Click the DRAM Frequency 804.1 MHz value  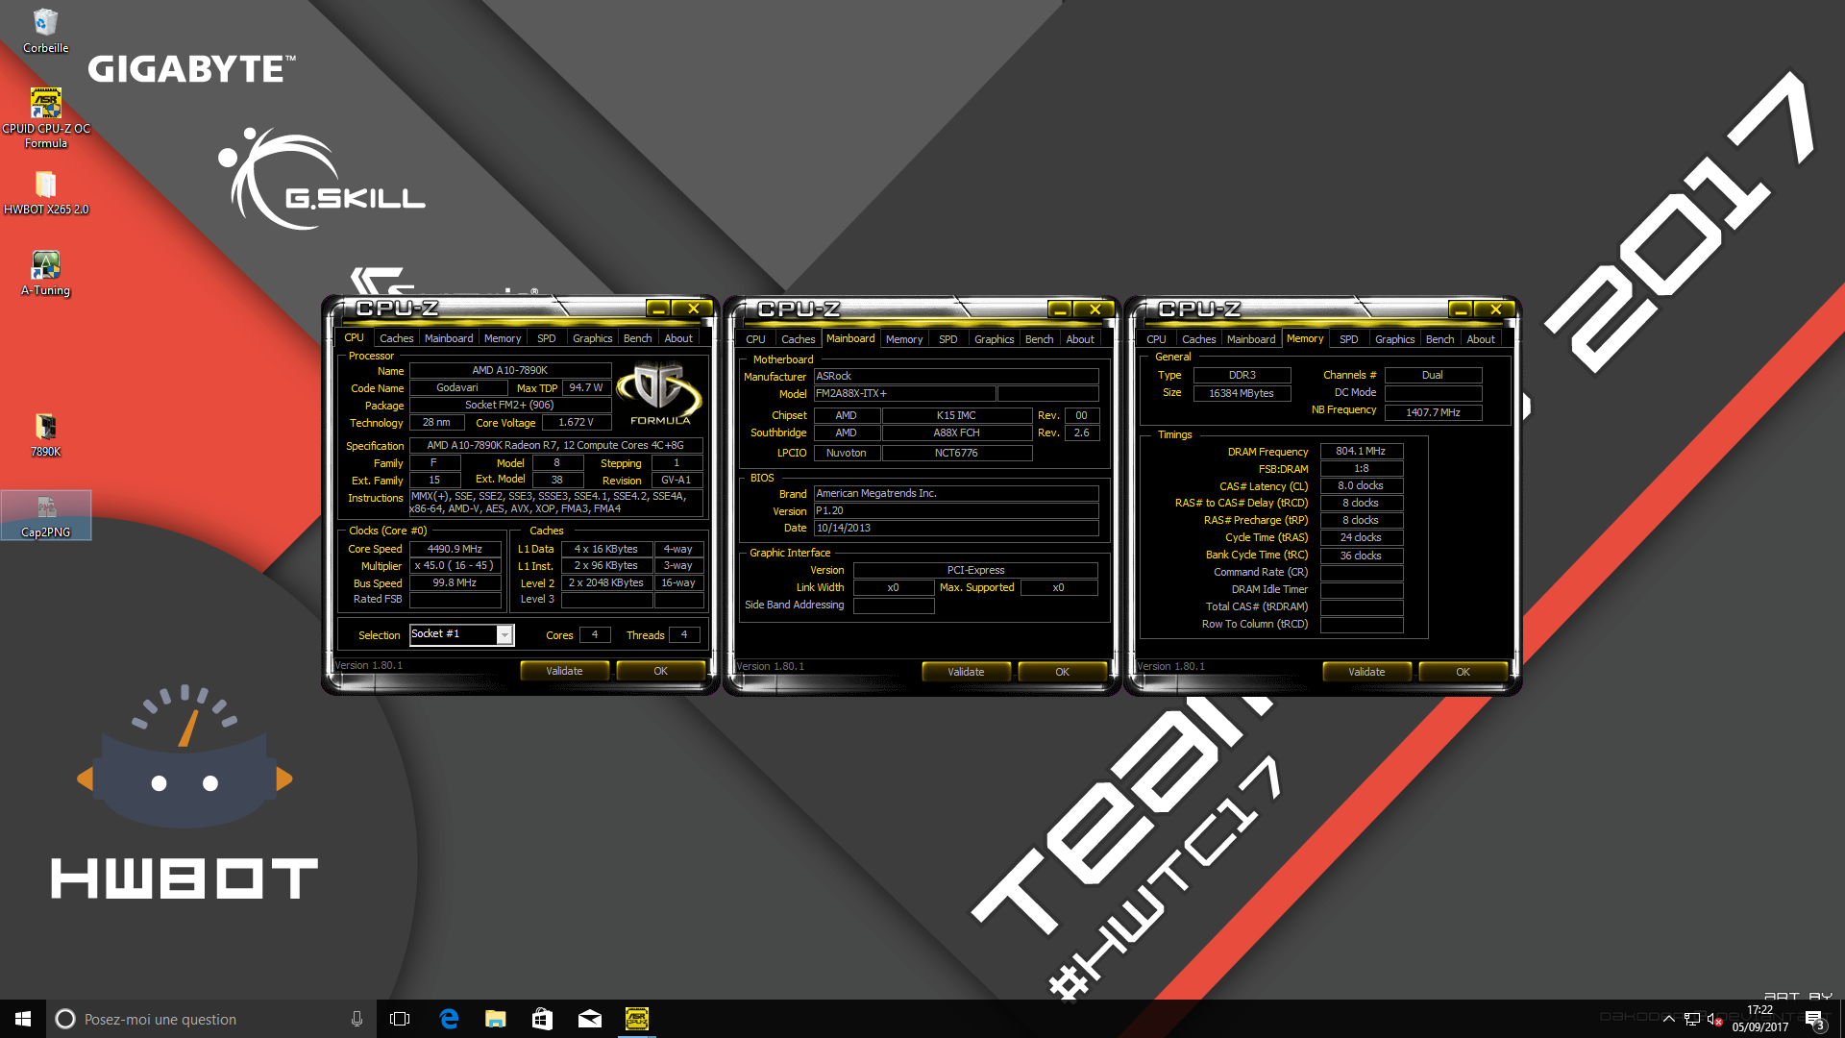pyautogui.click(x=1362, y=451)
